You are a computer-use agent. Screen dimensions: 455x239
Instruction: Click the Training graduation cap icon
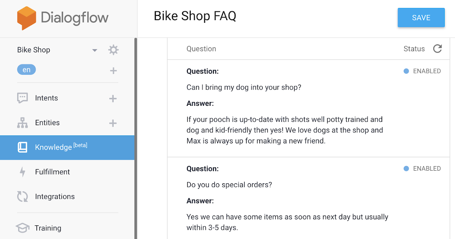click(x=22, y=228)
